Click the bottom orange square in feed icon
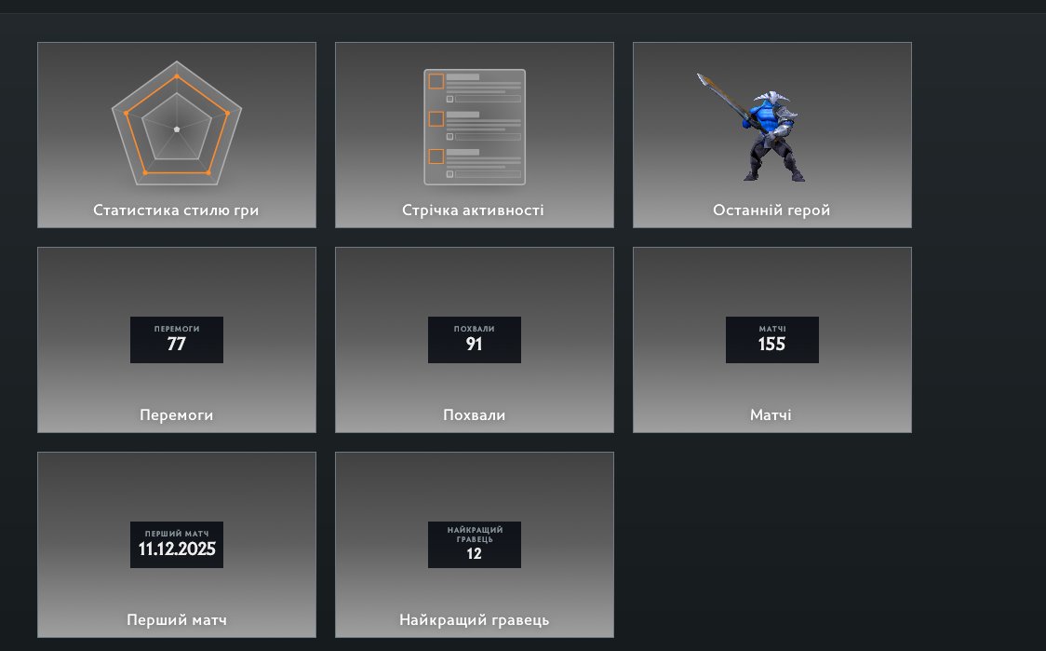Image resolution: width=1046 pixels, height=651 pixels. [x=436, y=156]
